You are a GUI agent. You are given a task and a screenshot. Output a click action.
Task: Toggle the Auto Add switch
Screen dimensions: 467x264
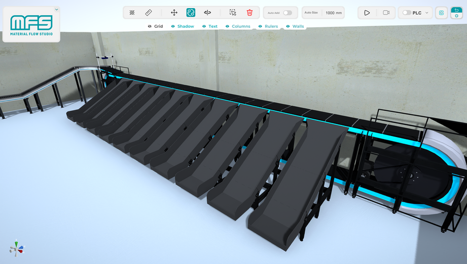coord(288,13)
